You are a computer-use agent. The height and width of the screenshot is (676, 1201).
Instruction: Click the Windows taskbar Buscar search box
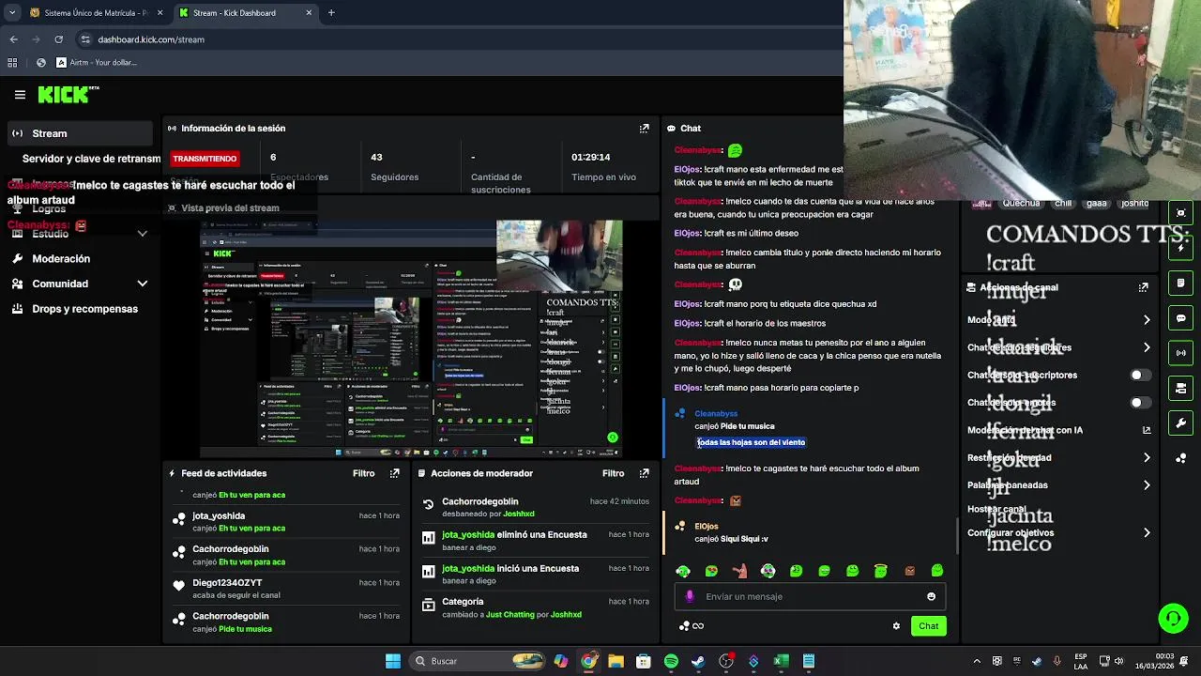click(x=478, y=661)
